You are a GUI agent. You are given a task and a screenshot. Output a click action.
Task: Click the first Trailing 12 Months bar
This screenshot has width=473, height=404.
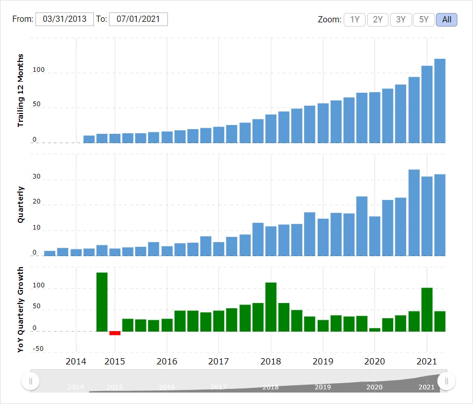point(89,139)
